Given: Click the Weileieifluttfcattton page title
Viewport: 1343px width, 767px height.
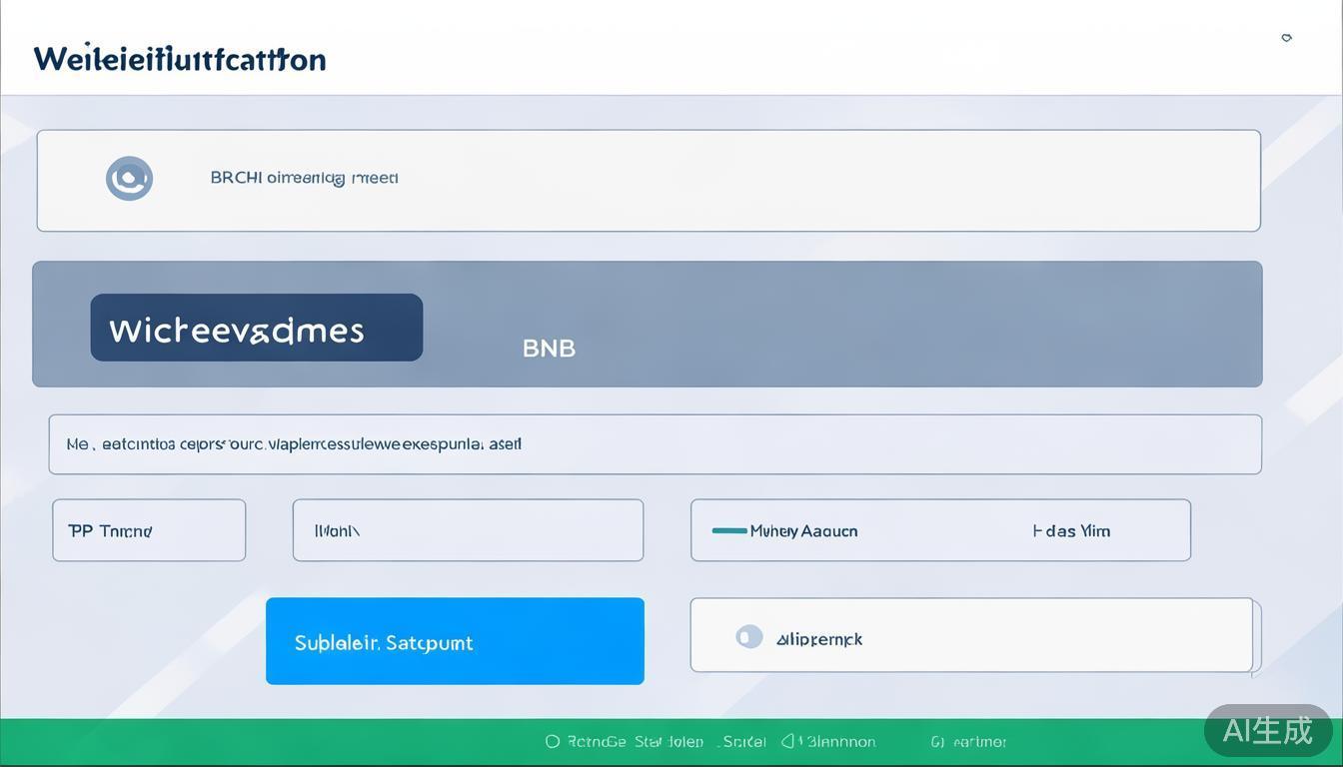Looking at the screenshot, I should [180, 59].
